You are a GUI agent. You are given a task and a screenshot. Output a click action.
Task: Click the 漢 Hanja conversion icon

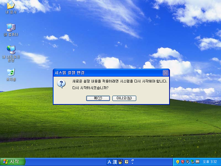click(115, 162)
